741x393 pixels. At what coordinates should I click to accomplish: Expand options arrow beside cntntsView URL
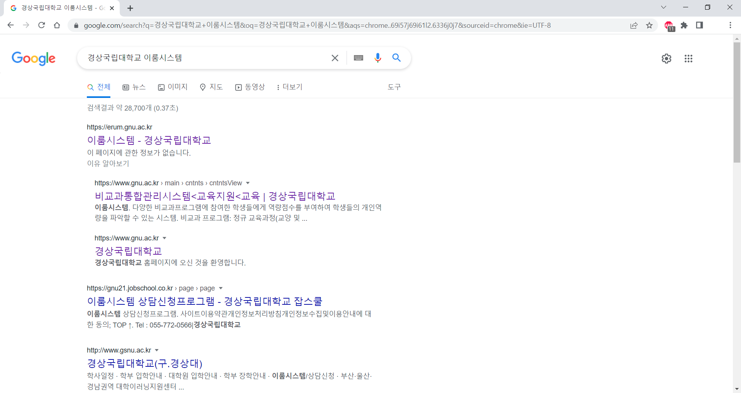point(248,183)
